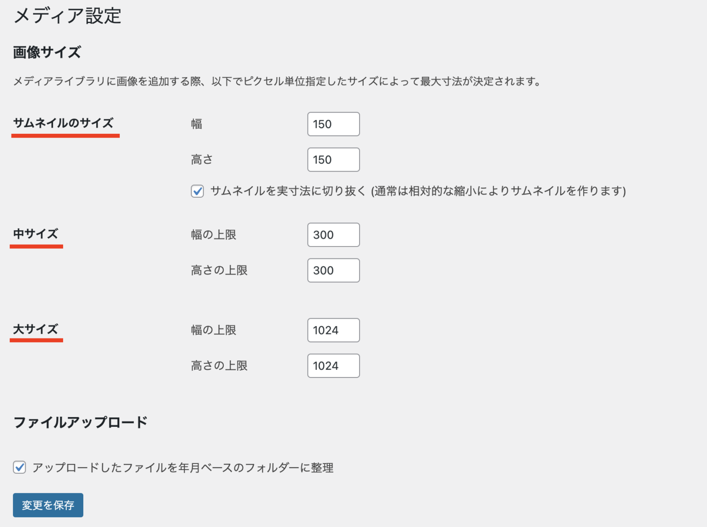Select the 大サイズ max height field

pos(333,366)
